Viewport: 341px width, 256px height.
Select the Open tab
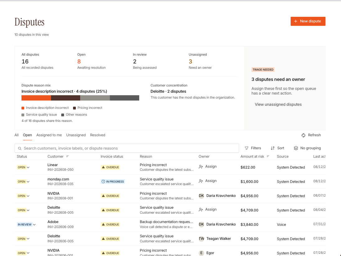tap(27, 135)
